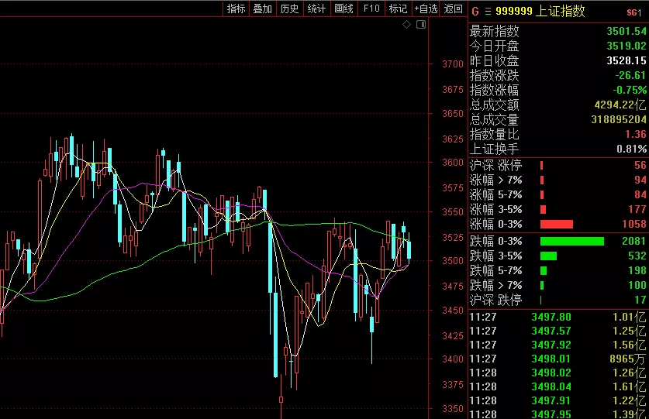This screenshot has width=649, height=419.
Task: Open the 指标 indicator menu
Action: pos(236,9)
